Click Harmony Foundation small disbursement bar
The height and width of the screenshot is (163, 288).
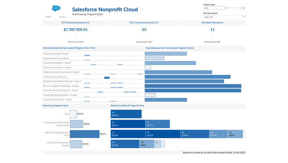pos(148,67)
